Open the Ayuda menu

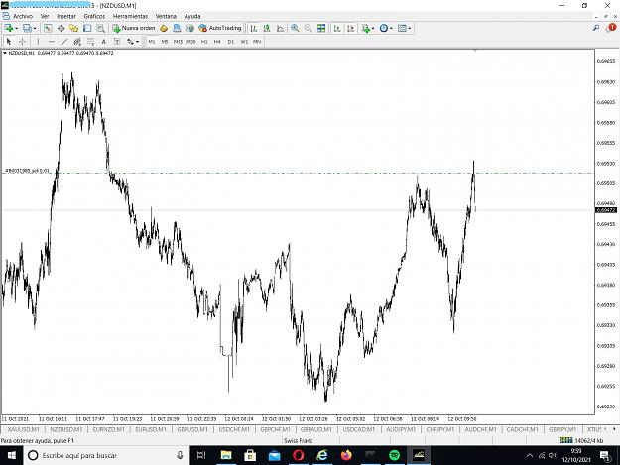192,16
